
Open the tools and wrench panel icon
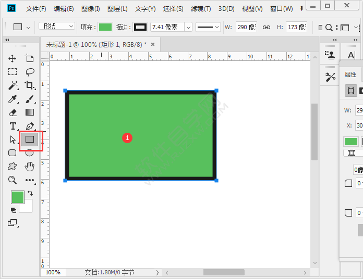330,77
